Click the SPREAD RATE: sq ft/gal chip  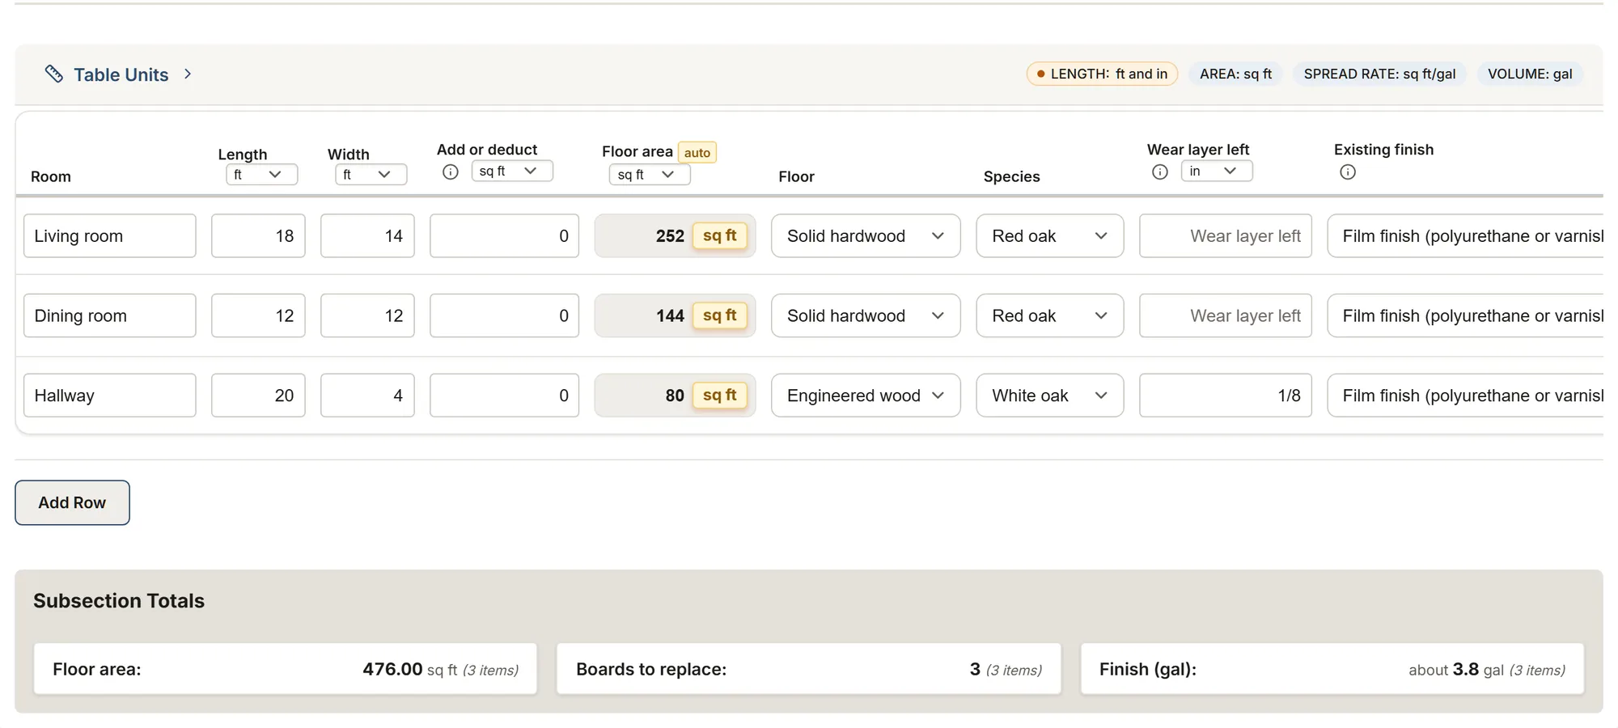[1379, 74]
